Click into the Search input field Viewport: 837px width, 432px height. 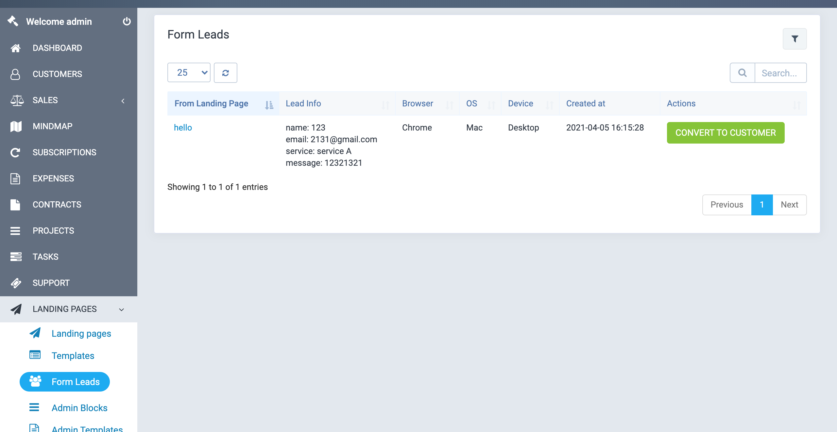[780, 73]
